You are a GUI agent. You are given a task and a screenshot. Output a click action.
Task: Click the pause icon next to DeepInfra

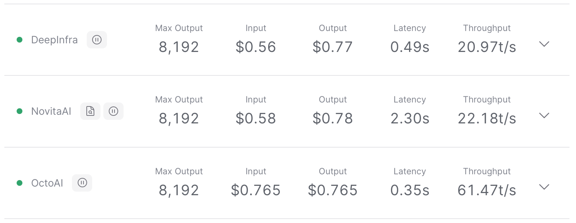point(97,40)
